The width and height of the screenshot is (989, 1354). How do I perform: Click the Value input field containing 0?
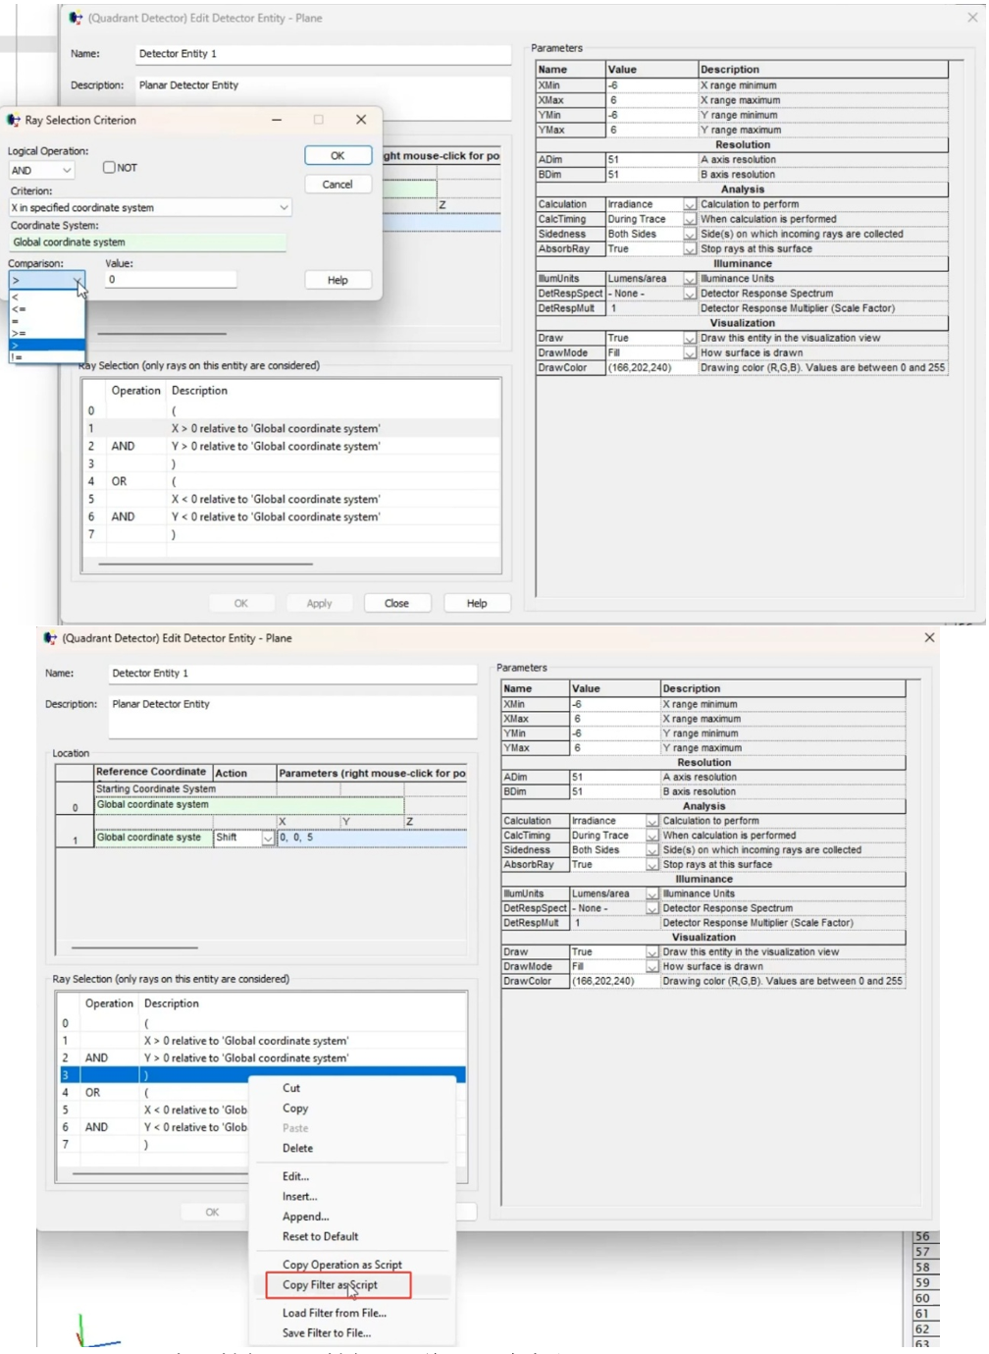171,280
